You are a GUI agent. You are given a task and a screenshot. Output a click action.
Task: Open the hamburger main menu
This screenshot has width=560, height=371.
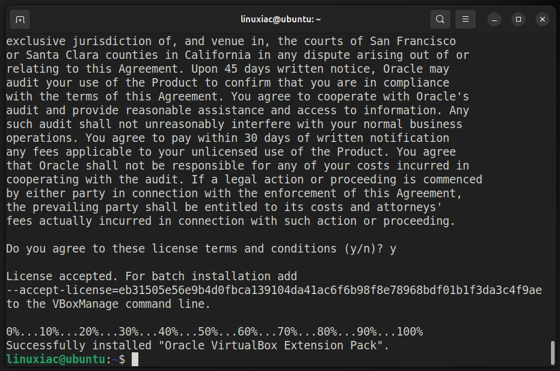(466, 19)
